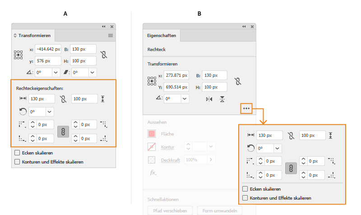Enable Konturen und Effekte skalieren in panel A
Screen dimensions: 361x215
pyautogui.click(x=18, y=161)
